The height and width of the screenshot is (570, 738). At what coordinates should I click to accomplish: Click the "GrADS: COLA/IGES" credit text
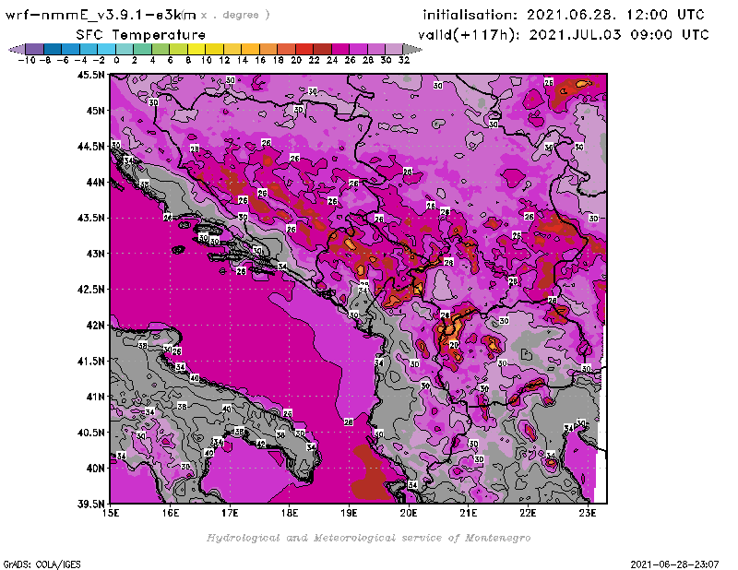click(x=42, y=564)
